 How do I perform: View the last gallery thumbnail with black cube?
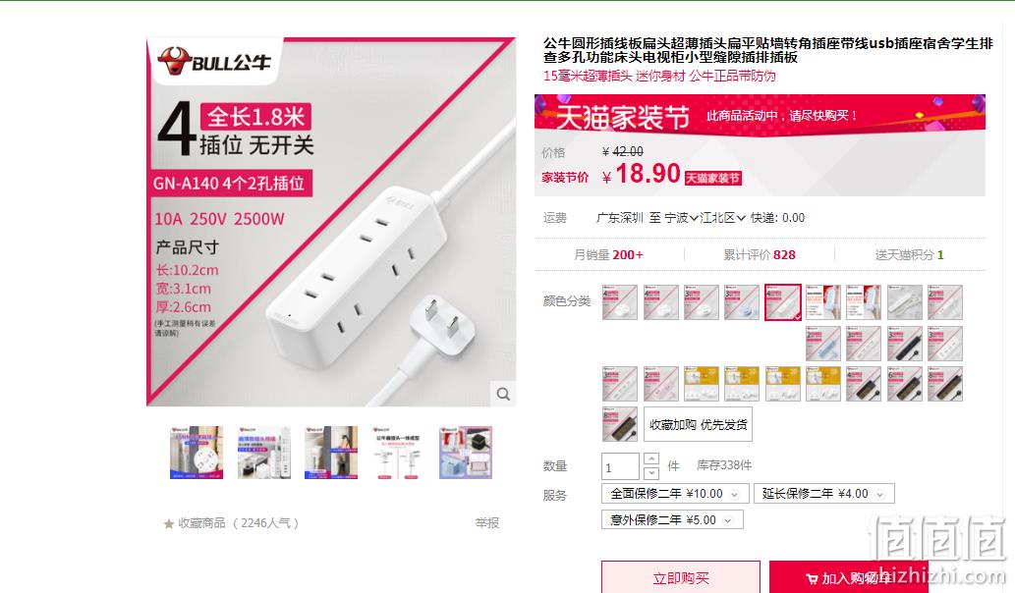[x=466, y=452]
